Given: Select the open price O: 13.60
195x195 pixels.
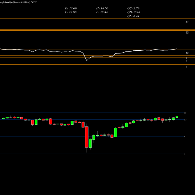Looking at the screenshot, I should [71, 9].
